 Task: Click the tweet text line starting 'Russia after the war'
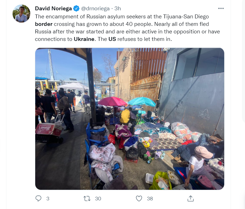(x=127, y=31)
